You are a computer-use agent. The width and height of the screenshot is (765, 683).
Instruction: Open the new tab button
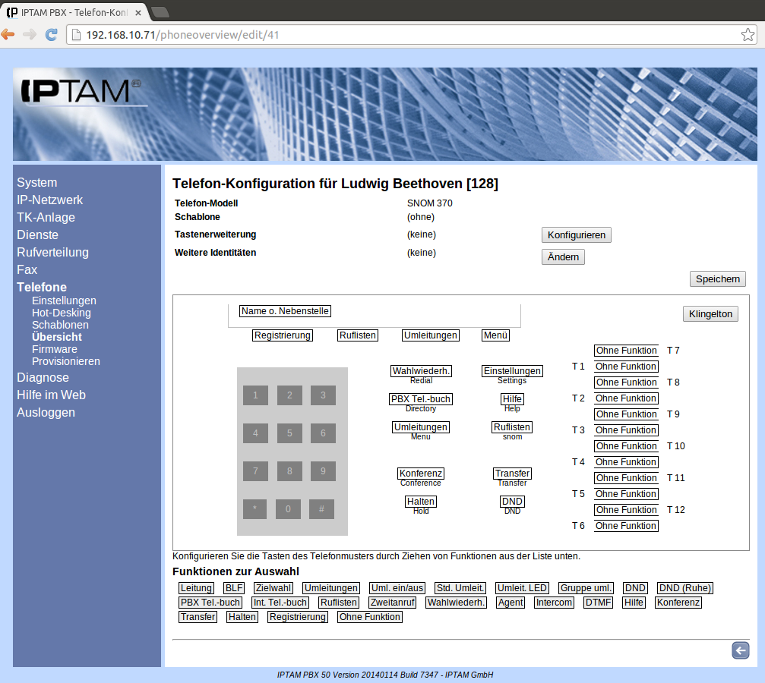pyautogui.click(x=160, y=11)
